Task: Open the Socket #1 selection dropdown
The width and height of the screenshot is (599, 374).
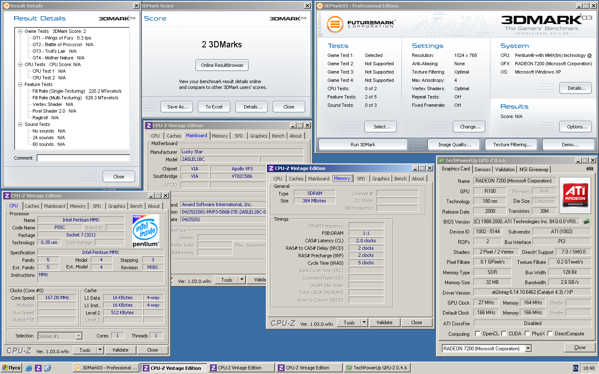Action: click(79, 336)
